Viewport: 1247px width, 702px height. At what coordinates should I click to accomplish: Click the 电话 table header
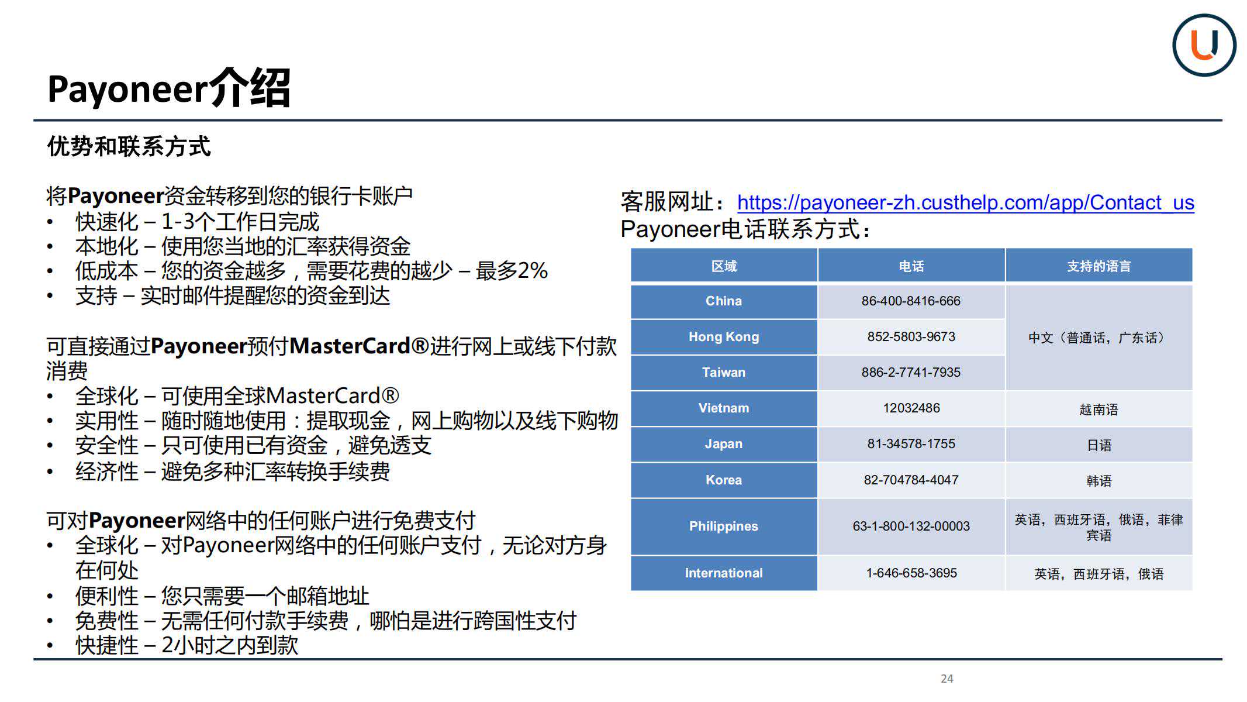[911, 266]
